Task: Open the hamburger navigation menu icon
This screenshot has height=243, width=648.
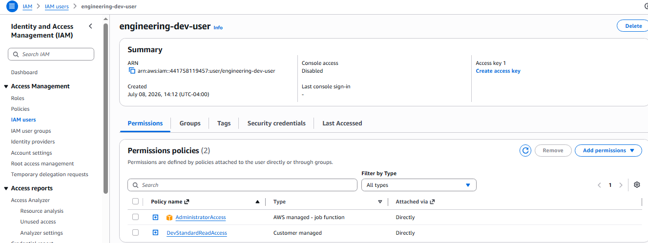Action: [12, 6]
